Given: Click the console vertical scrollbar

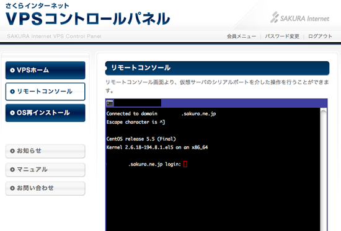Looking at the screenshot, I should 324,170.
